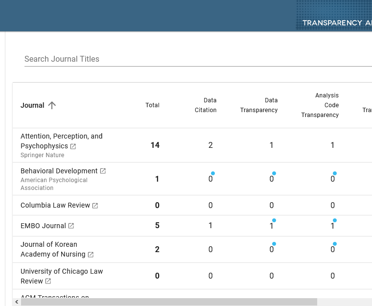The image size is (372, 306).
Task: Click the scrollbar left arrow button
Action: pyautogui.click(x=17, y=302)
